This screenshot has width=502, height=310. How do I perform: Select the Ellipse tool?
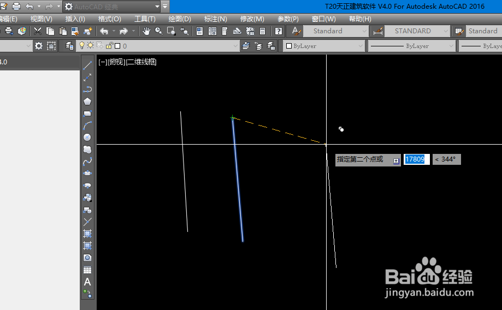click(x=87, y=174)
